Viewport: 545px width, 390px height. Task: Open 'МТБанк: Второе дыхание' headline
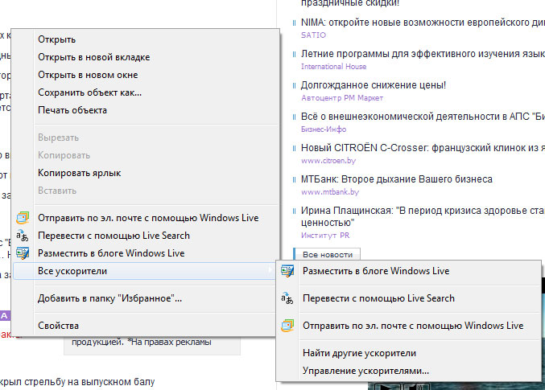pos(397,179)
